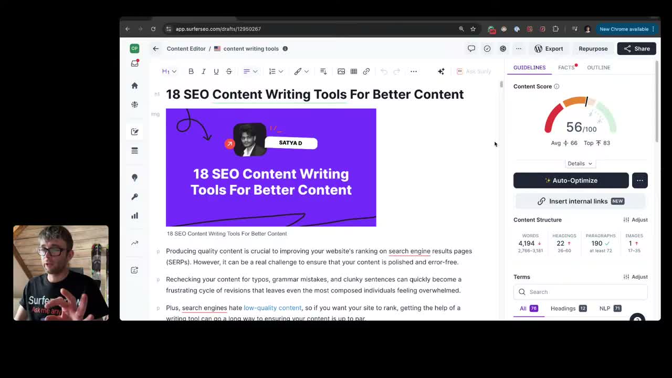Open the Content Editor sidebar icon

point(134,132)
